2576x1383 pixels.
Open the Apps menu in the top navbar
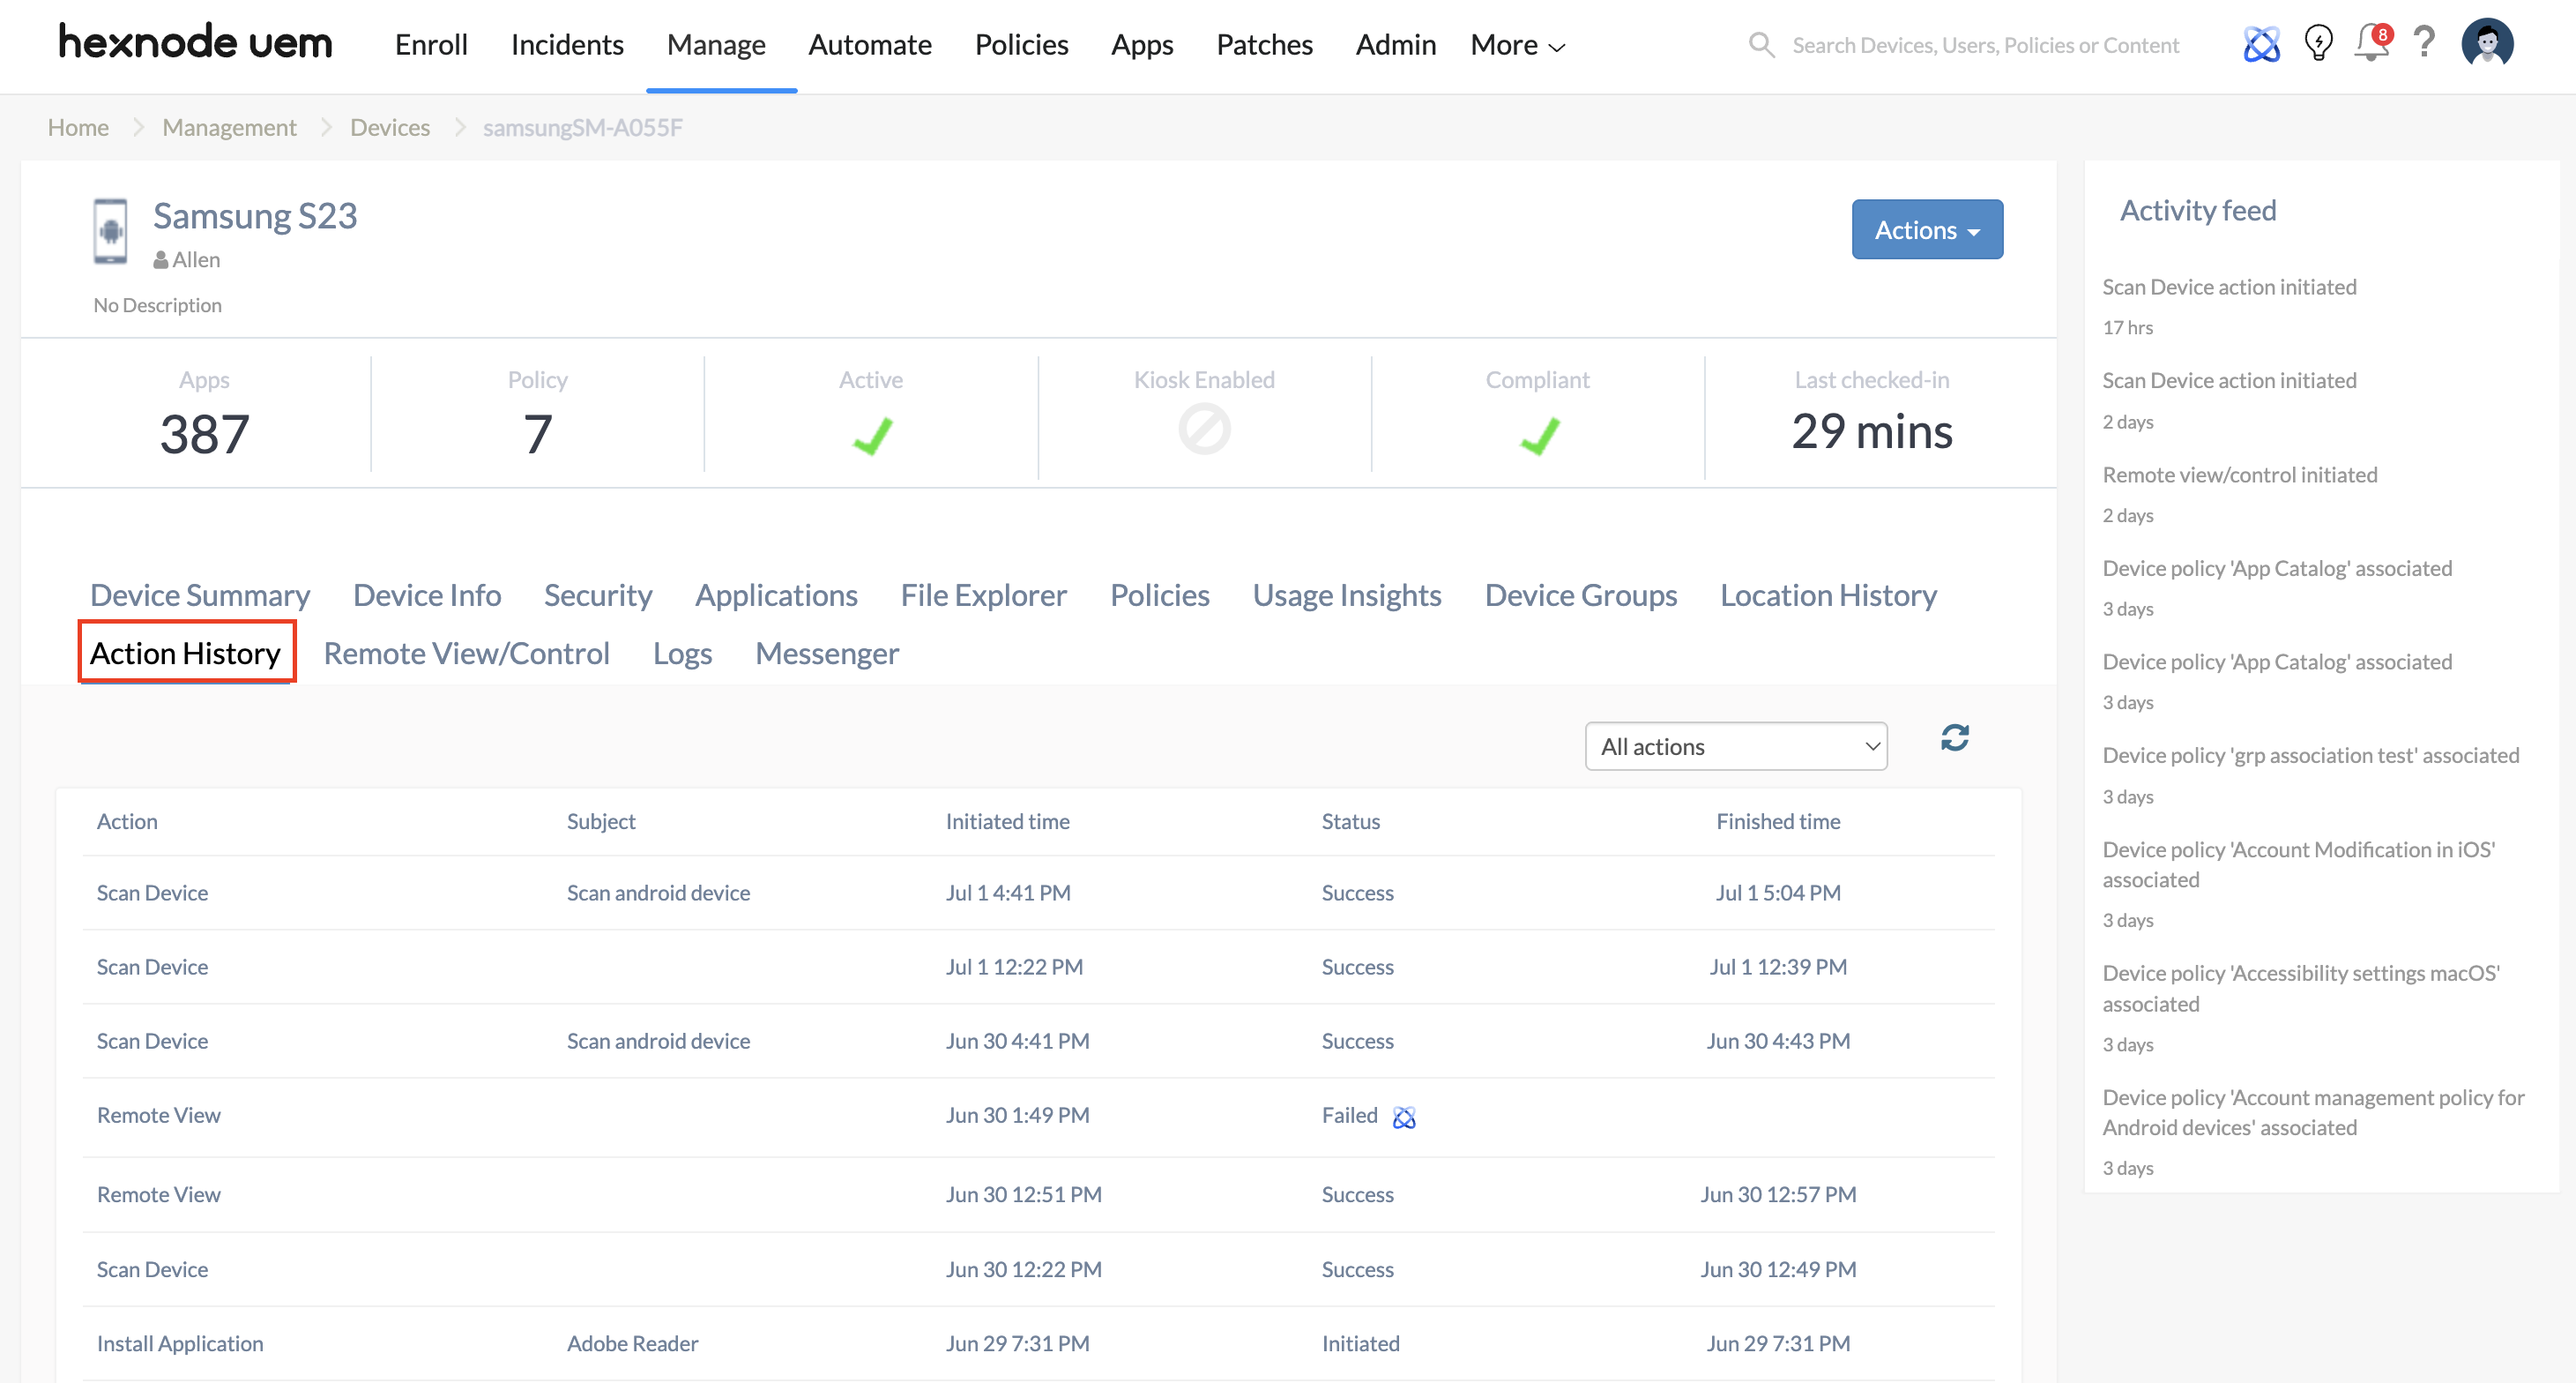pos(1142,45)
